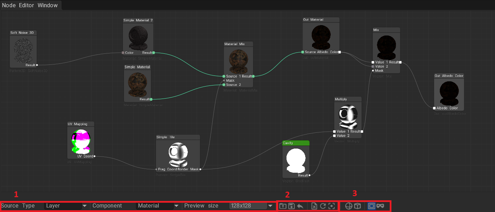495x212 pixels.
Task: Open the Preview size 128x128 dropdown
Action: [252, 206]
